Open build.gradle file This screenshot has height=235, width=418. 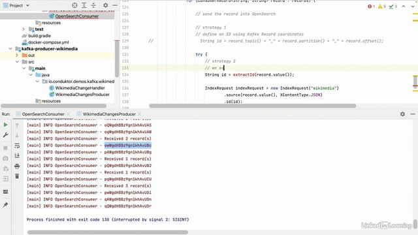click(x=39, y=36)
